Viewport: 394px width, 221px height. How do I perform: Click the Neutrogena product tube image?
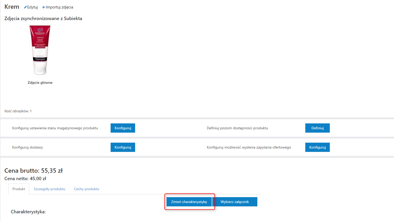(40, 50)
